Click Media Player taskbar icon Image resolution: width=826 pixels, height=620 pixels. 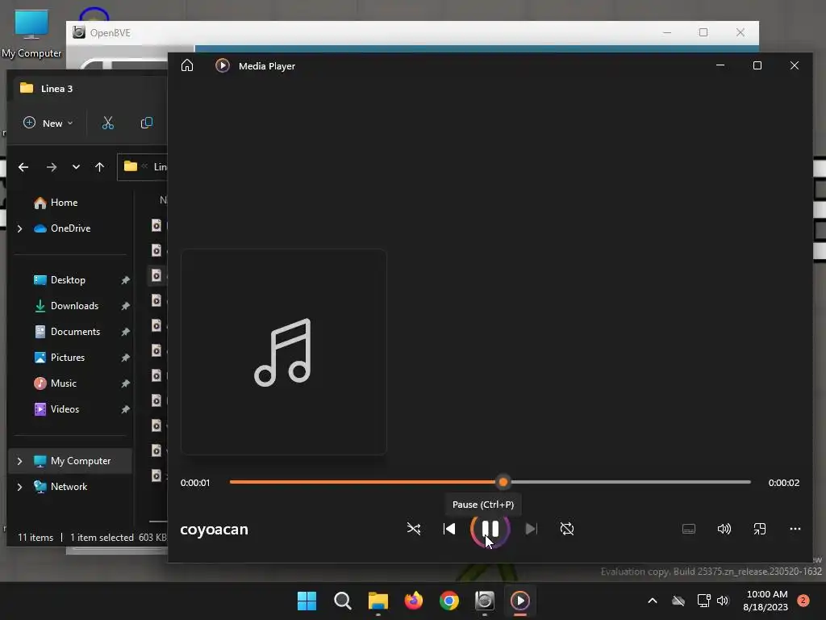520,601
